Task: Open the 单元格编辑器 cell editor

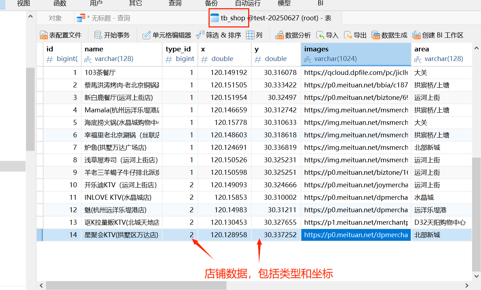Action: (167, 35)
